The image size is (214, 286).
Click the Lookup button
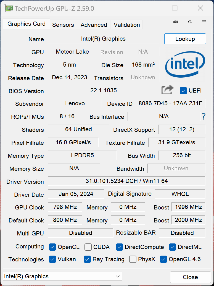pos(185,39)
